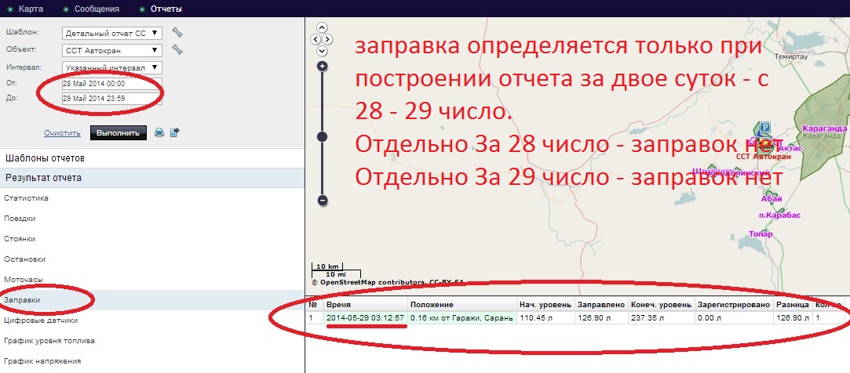Screen dimensions: 850x373
Task: Pan the map down with arrow
Action: [x=322, y=50]
